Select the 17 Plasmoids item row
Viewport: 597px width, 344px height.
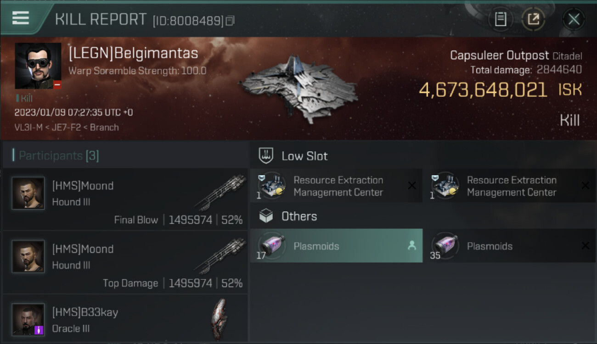coord(336,246)
